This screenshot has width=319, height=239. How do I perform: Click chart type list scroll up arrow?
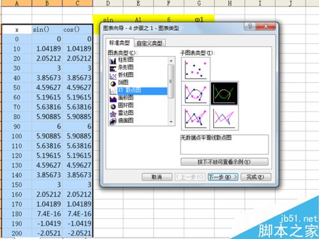click(x=171, y=61)
